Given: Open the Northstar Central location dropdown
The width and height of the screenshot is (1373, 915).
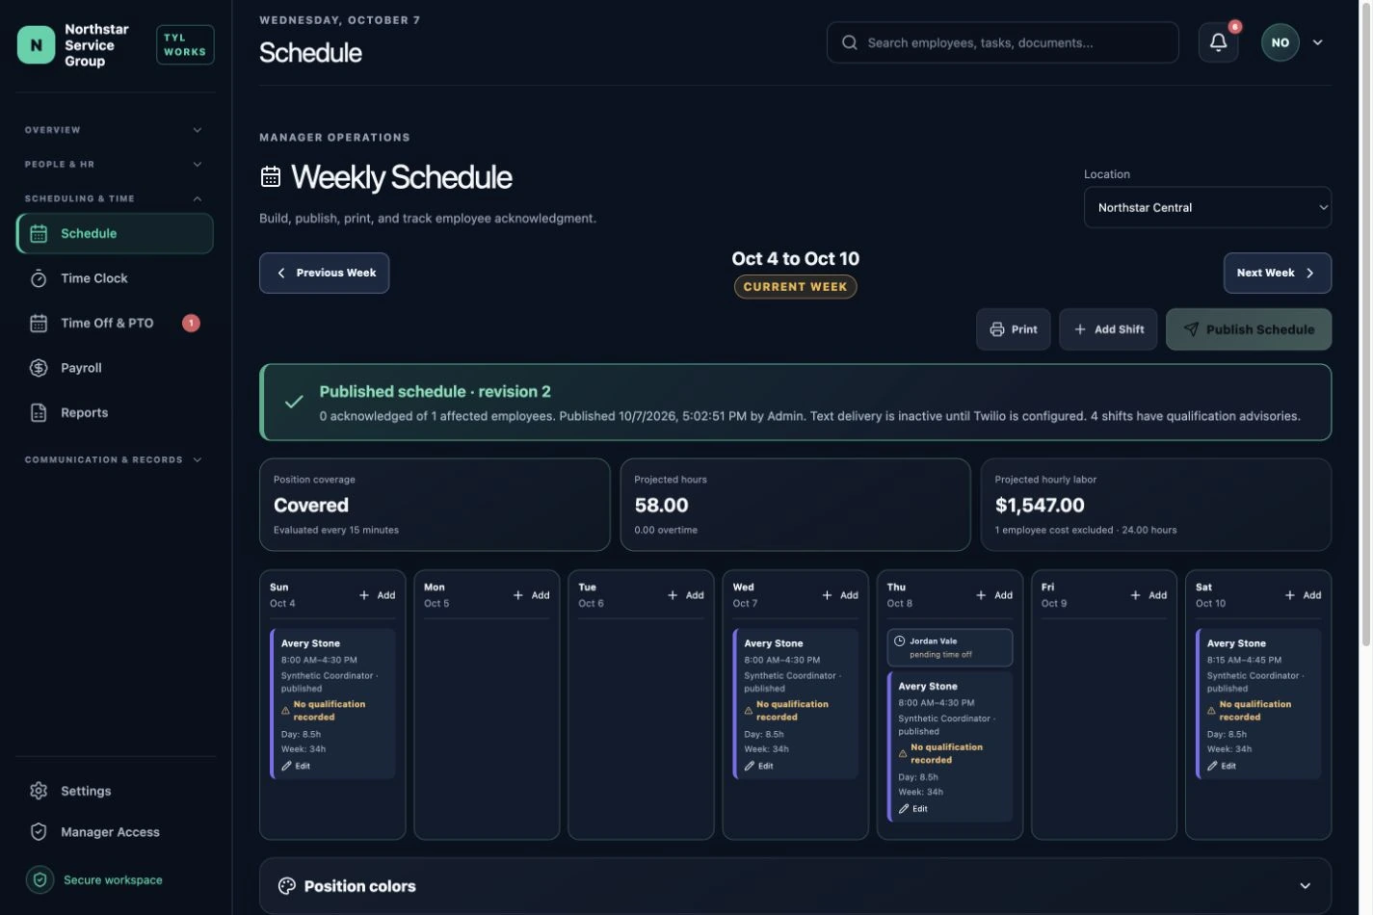Looking at the screenshot, I should click(x=1207, y=207).
